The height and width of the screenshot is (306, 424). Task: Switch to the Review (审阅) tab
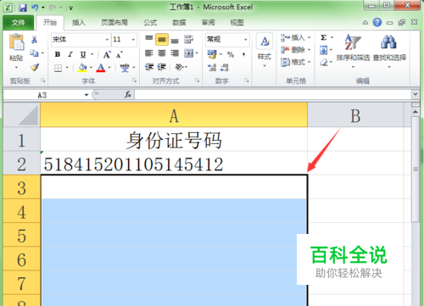(x=209, y=23)
